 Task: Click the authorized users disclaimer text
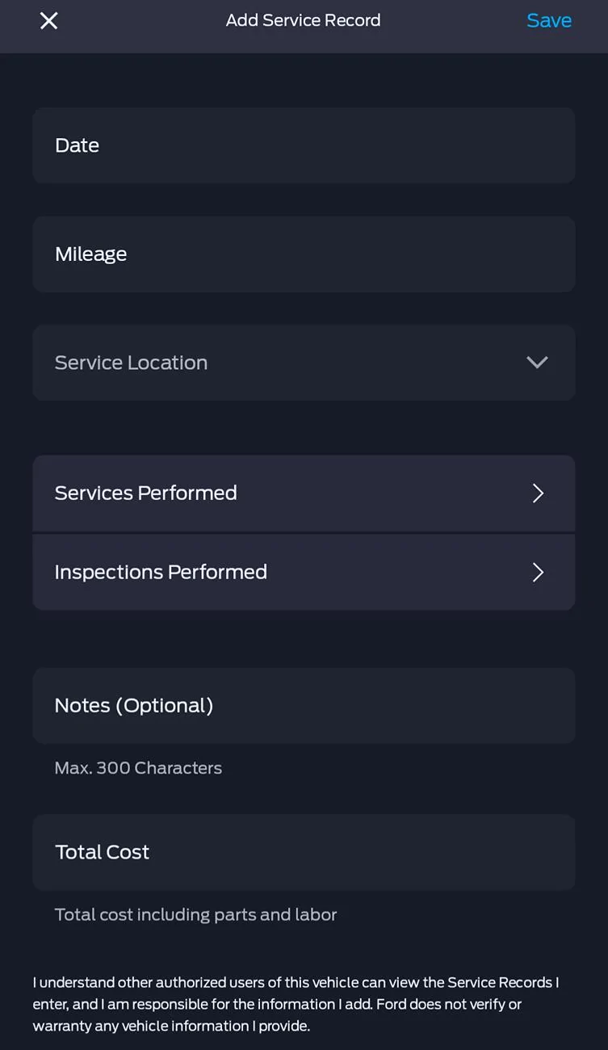296,1004
